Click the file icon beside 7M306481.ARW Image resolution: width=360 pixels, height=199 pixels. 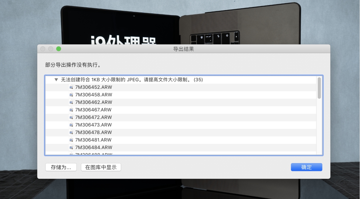[x=71, y=140]
